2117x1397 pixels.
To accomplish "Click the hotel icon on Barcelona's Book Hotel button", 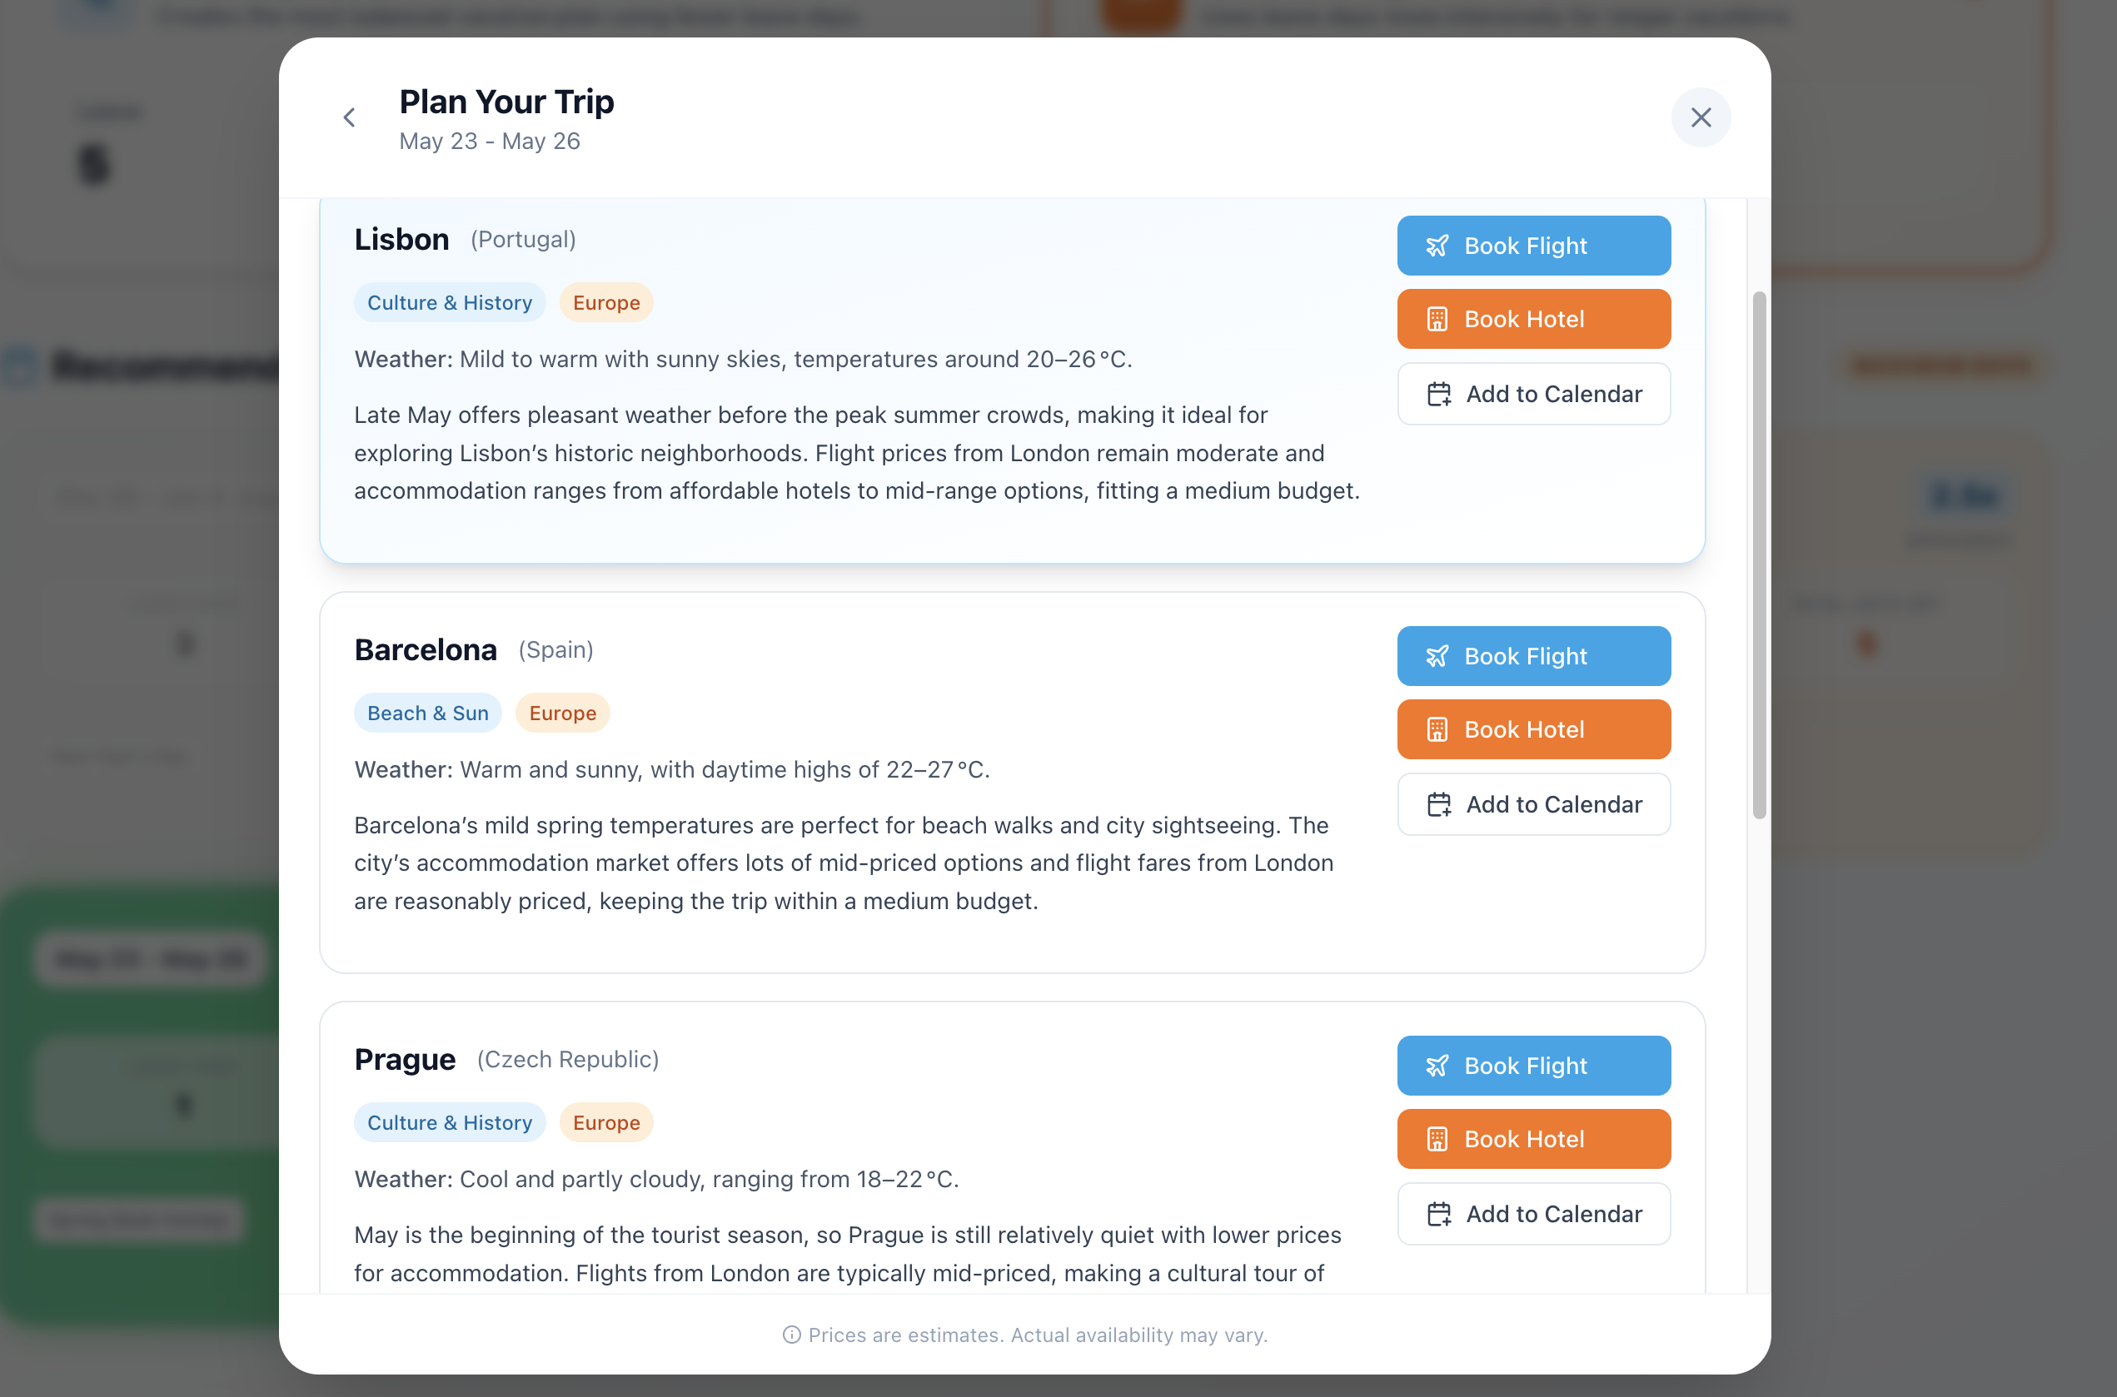I will pyautogui.click(x=1437, y=728).
